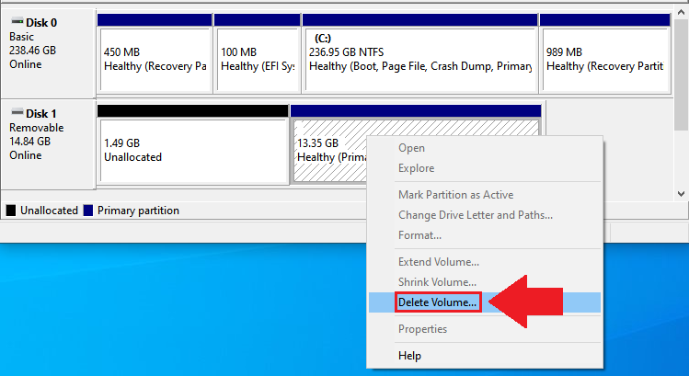Viewport: 689px width, 376px height.
Task: Choose Extend Volume... in the menu
Action: click(x=484, y=262)
